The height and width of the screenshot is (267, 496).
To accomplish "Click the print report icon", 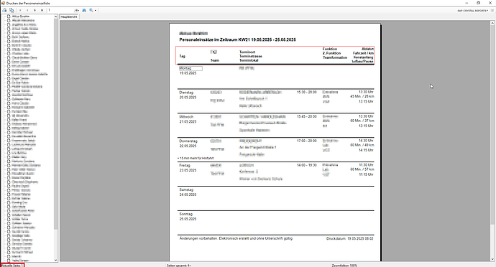I will pyautogui.click(x=4, y=10).
